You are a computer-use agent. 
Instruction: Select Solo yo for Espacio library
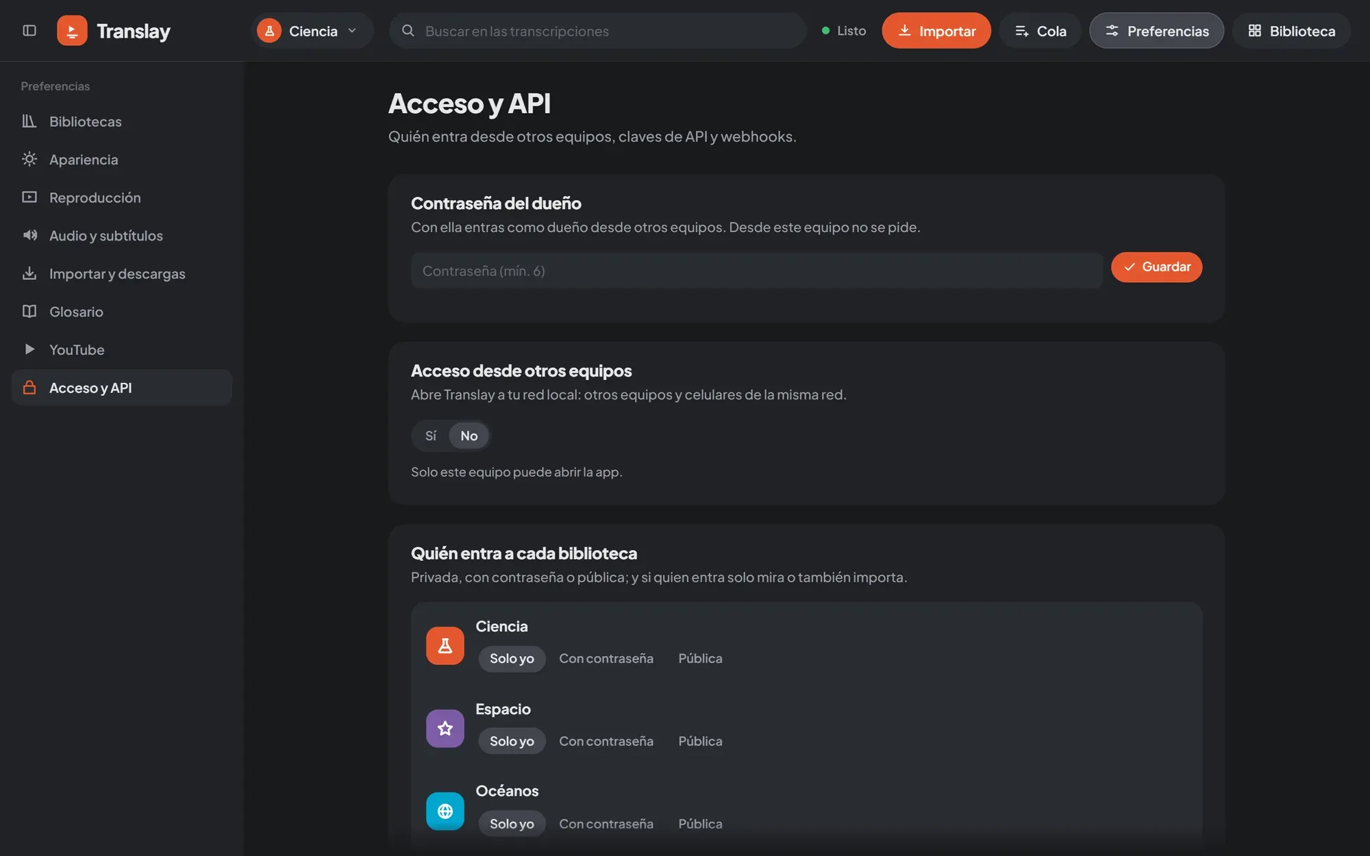(512, 741)
